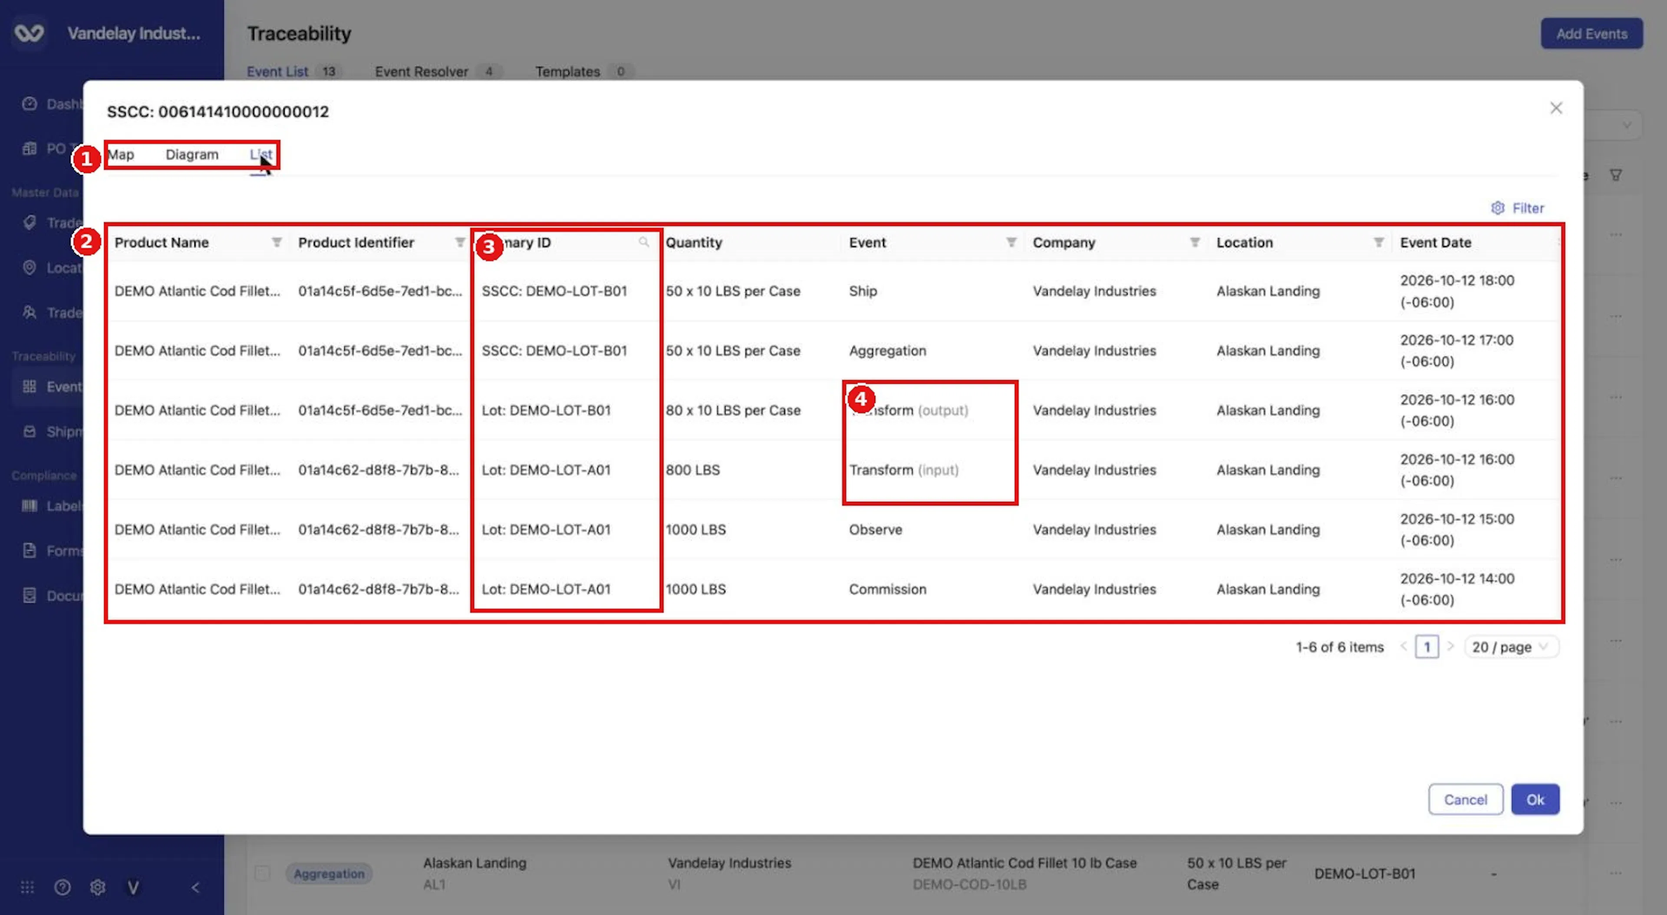Click the Vandelay Industries logo
Image resolution: width=1667 pixels, height=915 pixels.
(x=29, y=33)
